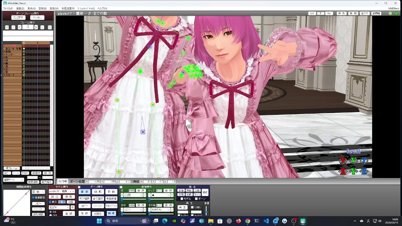
Task: Adjust the lip morph slider
Action: tap(161, 199)
